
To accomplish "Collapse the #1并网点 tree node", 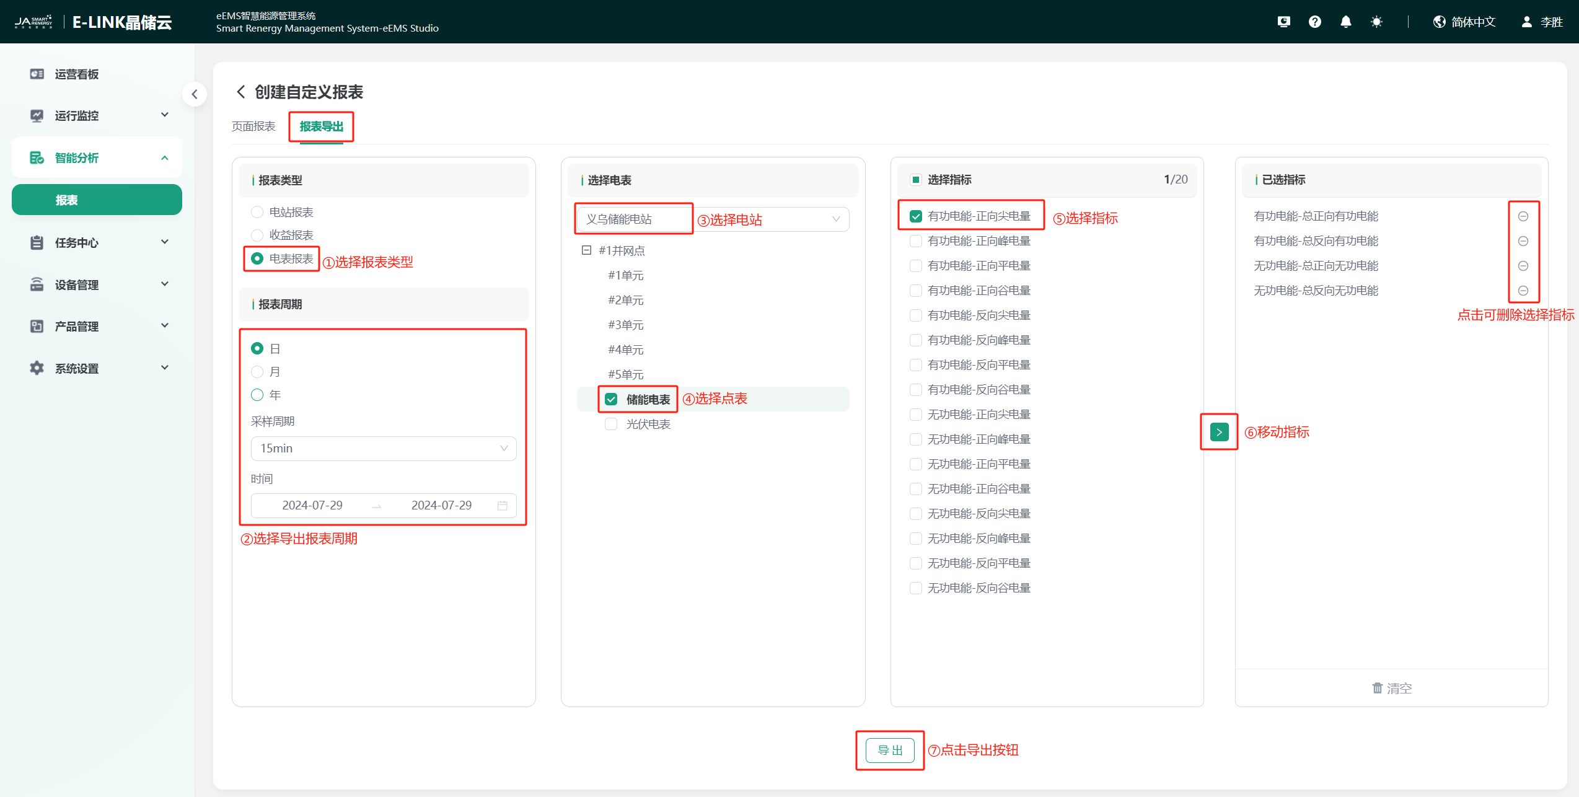I will click(x=586, y=250).
